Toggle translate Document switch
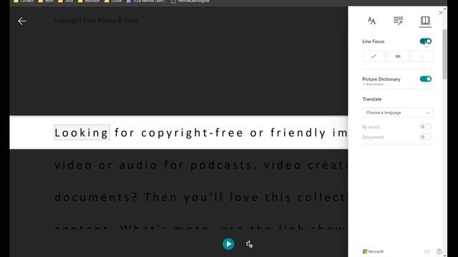 point(425,137)
